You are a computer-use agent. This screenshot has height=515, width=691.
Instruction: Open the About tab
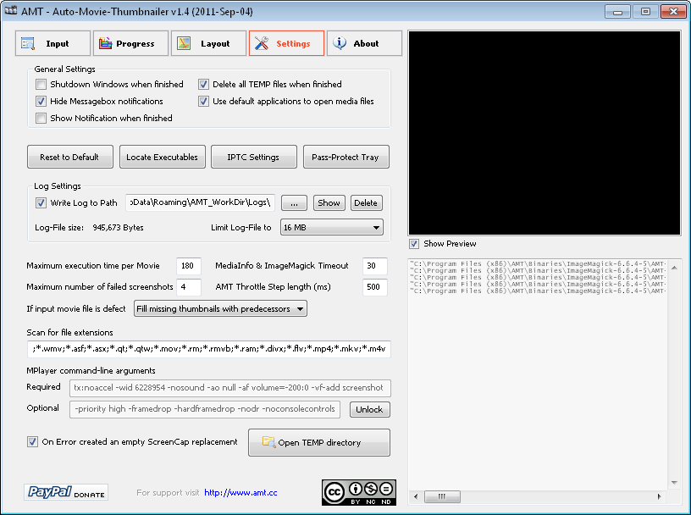(x=364, y=43)
